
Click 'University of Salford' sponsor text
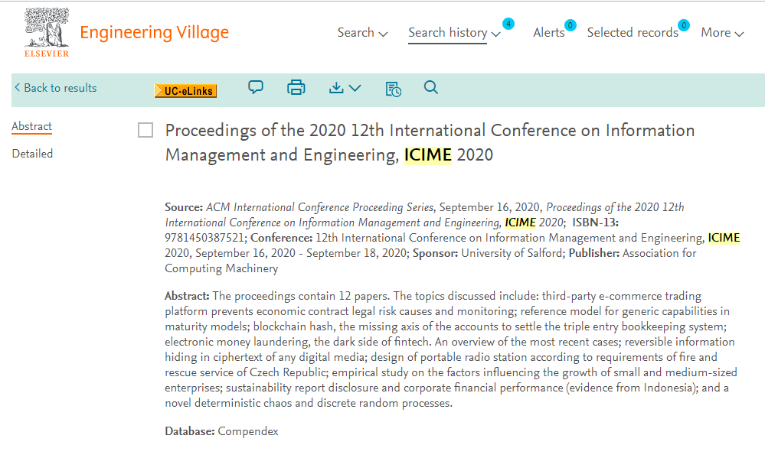[512, 253]
